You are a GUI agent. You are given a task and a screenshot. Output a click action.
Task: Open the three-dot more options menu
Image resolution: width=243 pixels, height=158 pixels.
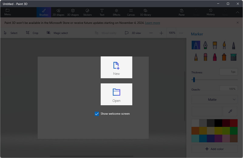tap(181, 33)
